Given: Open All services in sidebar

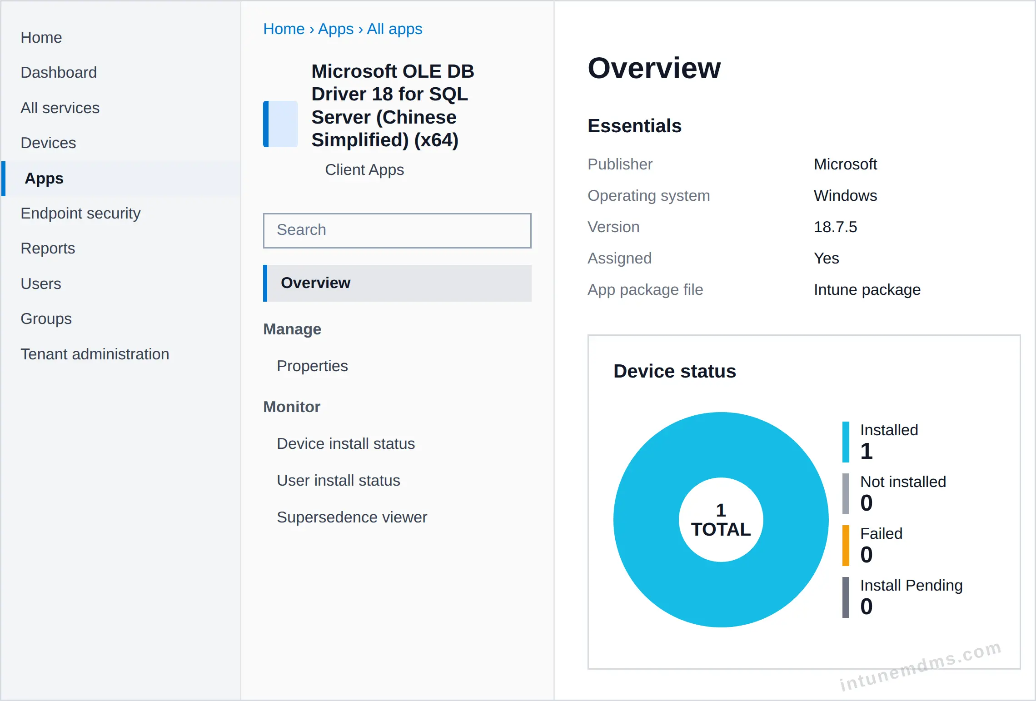Looking at the screenshot, I should (x=60, y=108).
